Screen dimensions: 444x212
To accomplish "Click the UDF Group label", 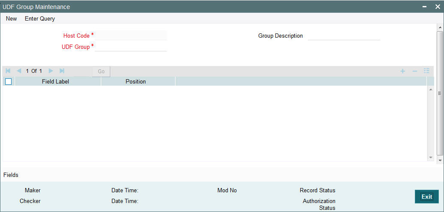I will [76, 47].
